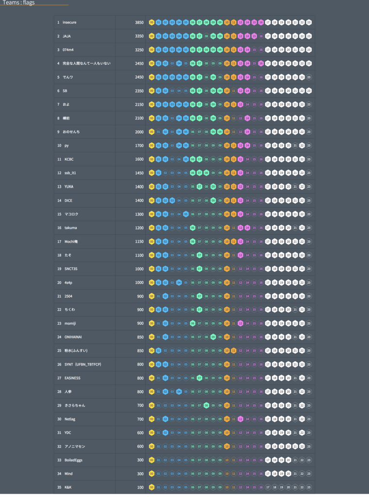Click flag 00 in insecure's row

click(152, 22)
